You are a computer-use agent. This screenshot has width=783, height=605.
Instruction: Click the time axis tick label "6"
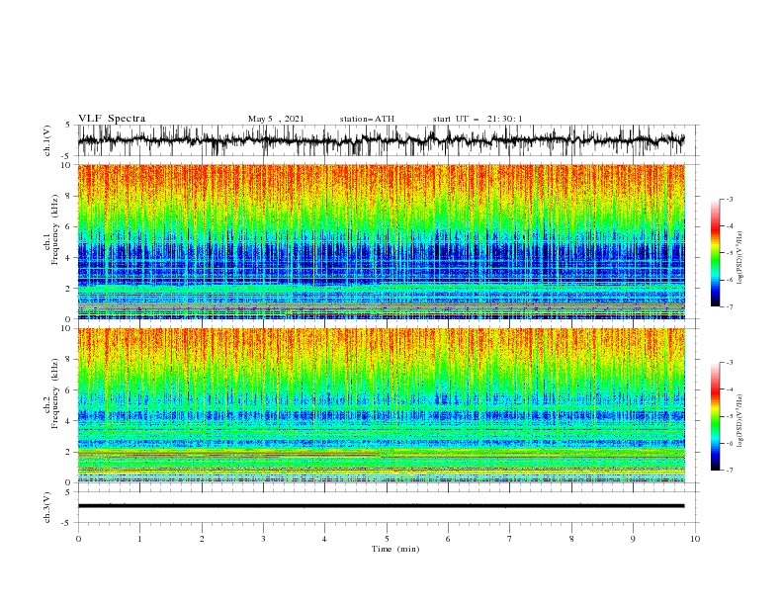[x=448, y=539]
